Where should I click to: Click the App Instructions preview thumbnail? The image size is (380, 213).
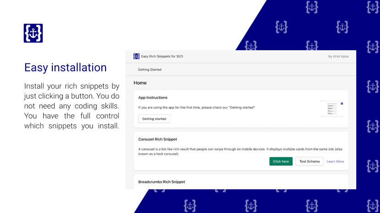point(332,109)
